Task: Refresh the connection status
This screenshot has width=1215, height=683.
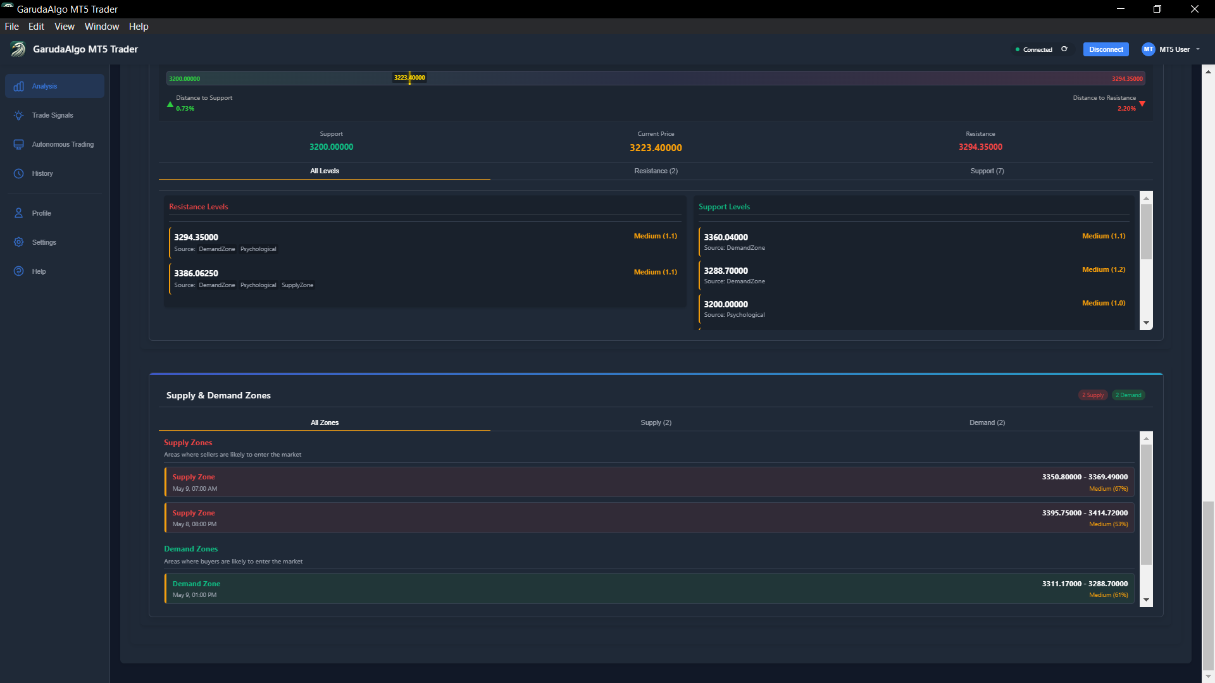Action: (x=1064, y=49)
